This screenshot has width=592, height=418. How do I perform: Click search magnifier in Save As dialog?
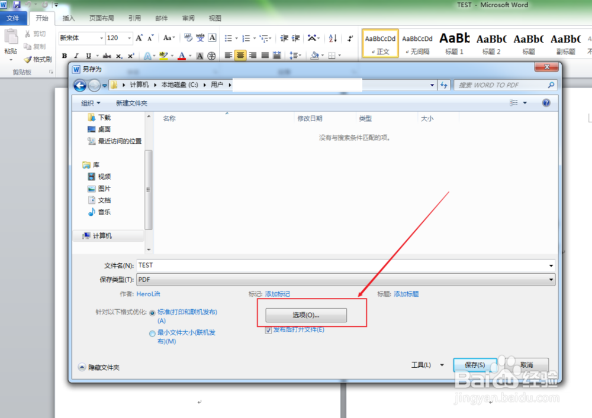[551, 85]
